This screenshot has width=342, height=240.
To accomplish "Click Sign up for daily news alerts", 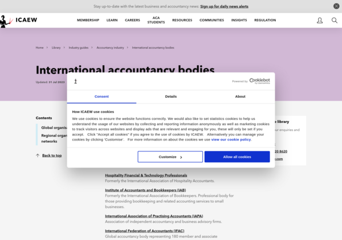I will tap(224, 6).
